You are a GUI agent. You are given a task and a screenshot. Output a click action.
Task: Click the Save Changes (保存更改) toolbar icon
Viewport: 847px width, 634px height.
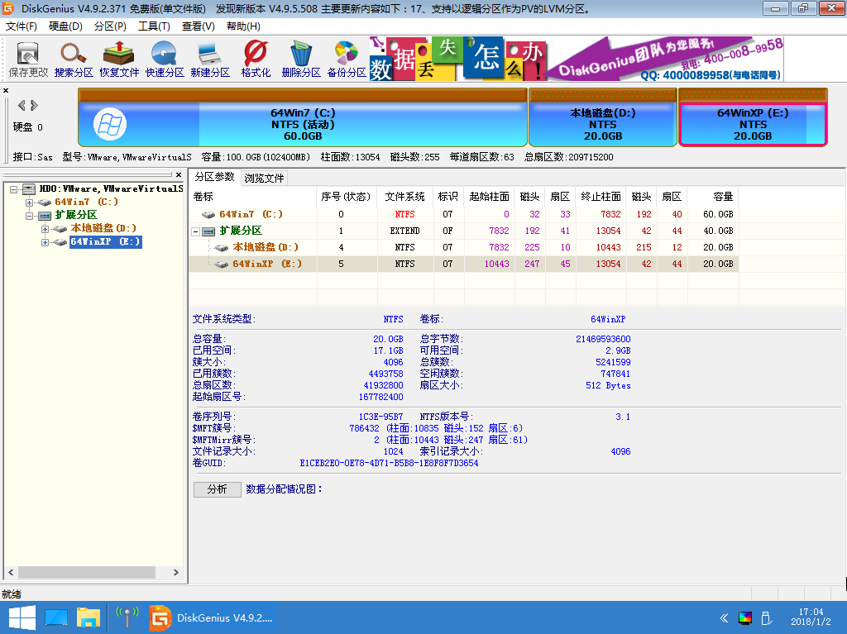28,59
